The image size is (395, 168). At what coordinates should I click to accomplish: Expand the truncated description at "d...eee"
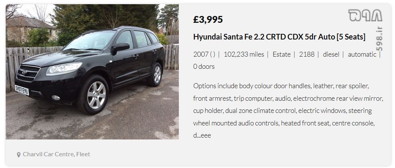[x=202, y=136]
